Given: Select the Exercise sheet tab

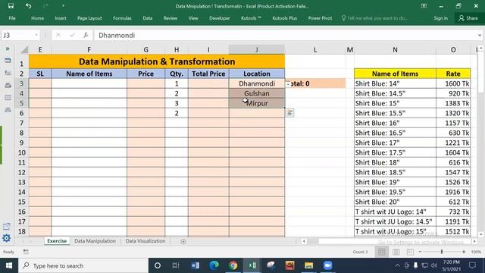Looking at the screenshot, I should click(x=57, y=241).
